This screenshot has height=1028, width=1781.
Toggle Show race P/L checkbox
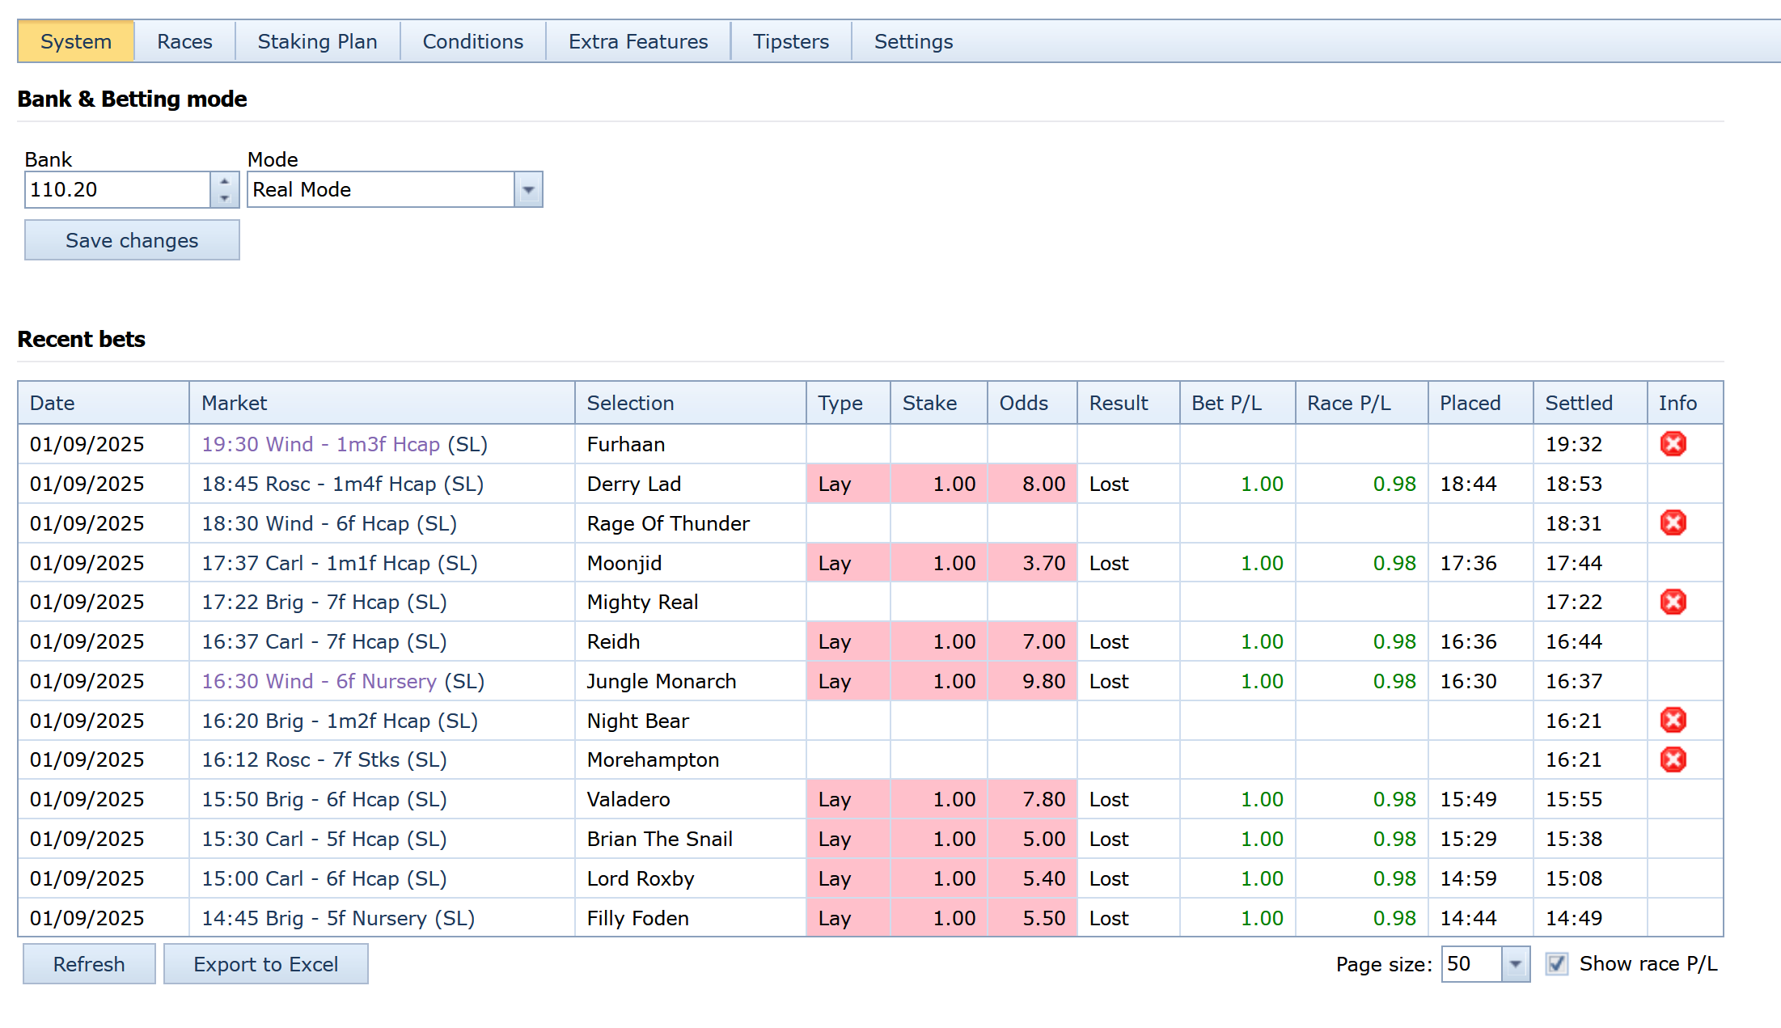pos(1556,963)
